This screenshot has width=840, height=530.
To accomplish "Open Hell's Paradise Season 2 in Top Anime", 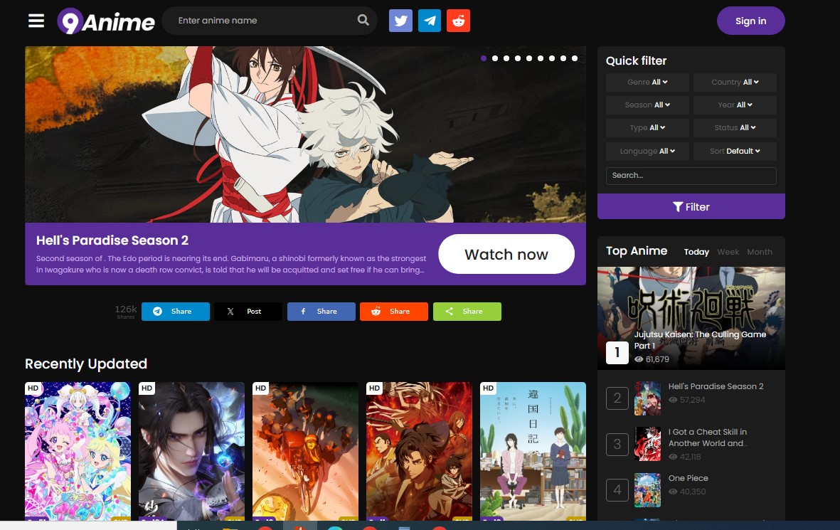I will [716, 386].
